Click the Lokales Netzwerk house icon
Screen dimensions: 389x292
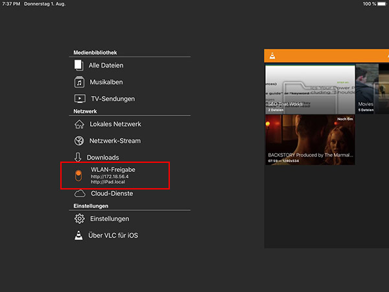79,124
